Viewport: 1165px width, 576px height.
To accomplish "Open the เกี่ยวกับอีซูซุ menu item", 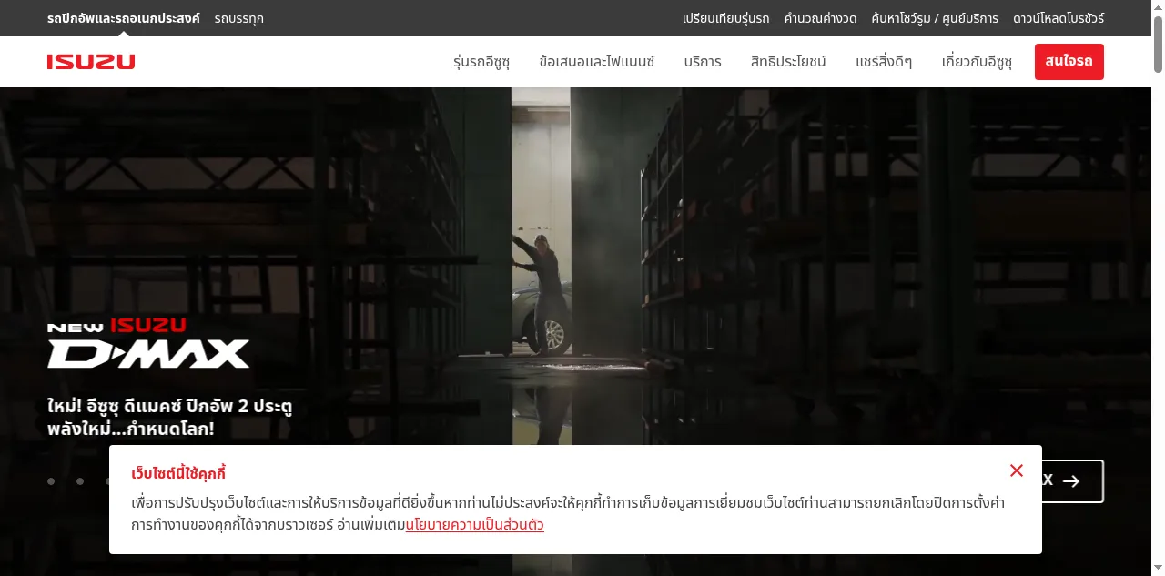I will tap(977, 62).
